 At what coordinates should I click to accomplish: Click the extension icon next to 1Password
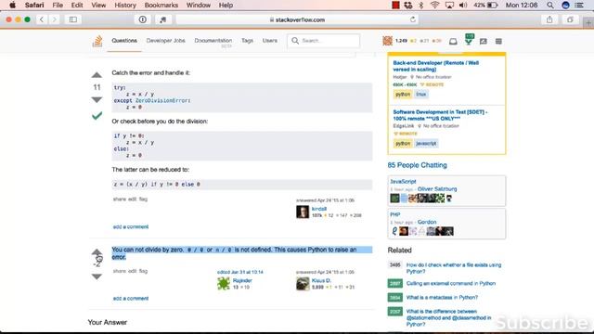tap(163, 19)
